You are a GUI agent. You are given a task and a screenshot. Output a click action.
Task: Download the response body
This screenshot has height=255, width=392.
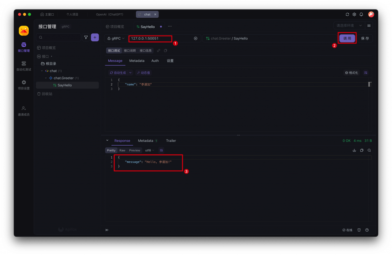[x=354, y=150]
